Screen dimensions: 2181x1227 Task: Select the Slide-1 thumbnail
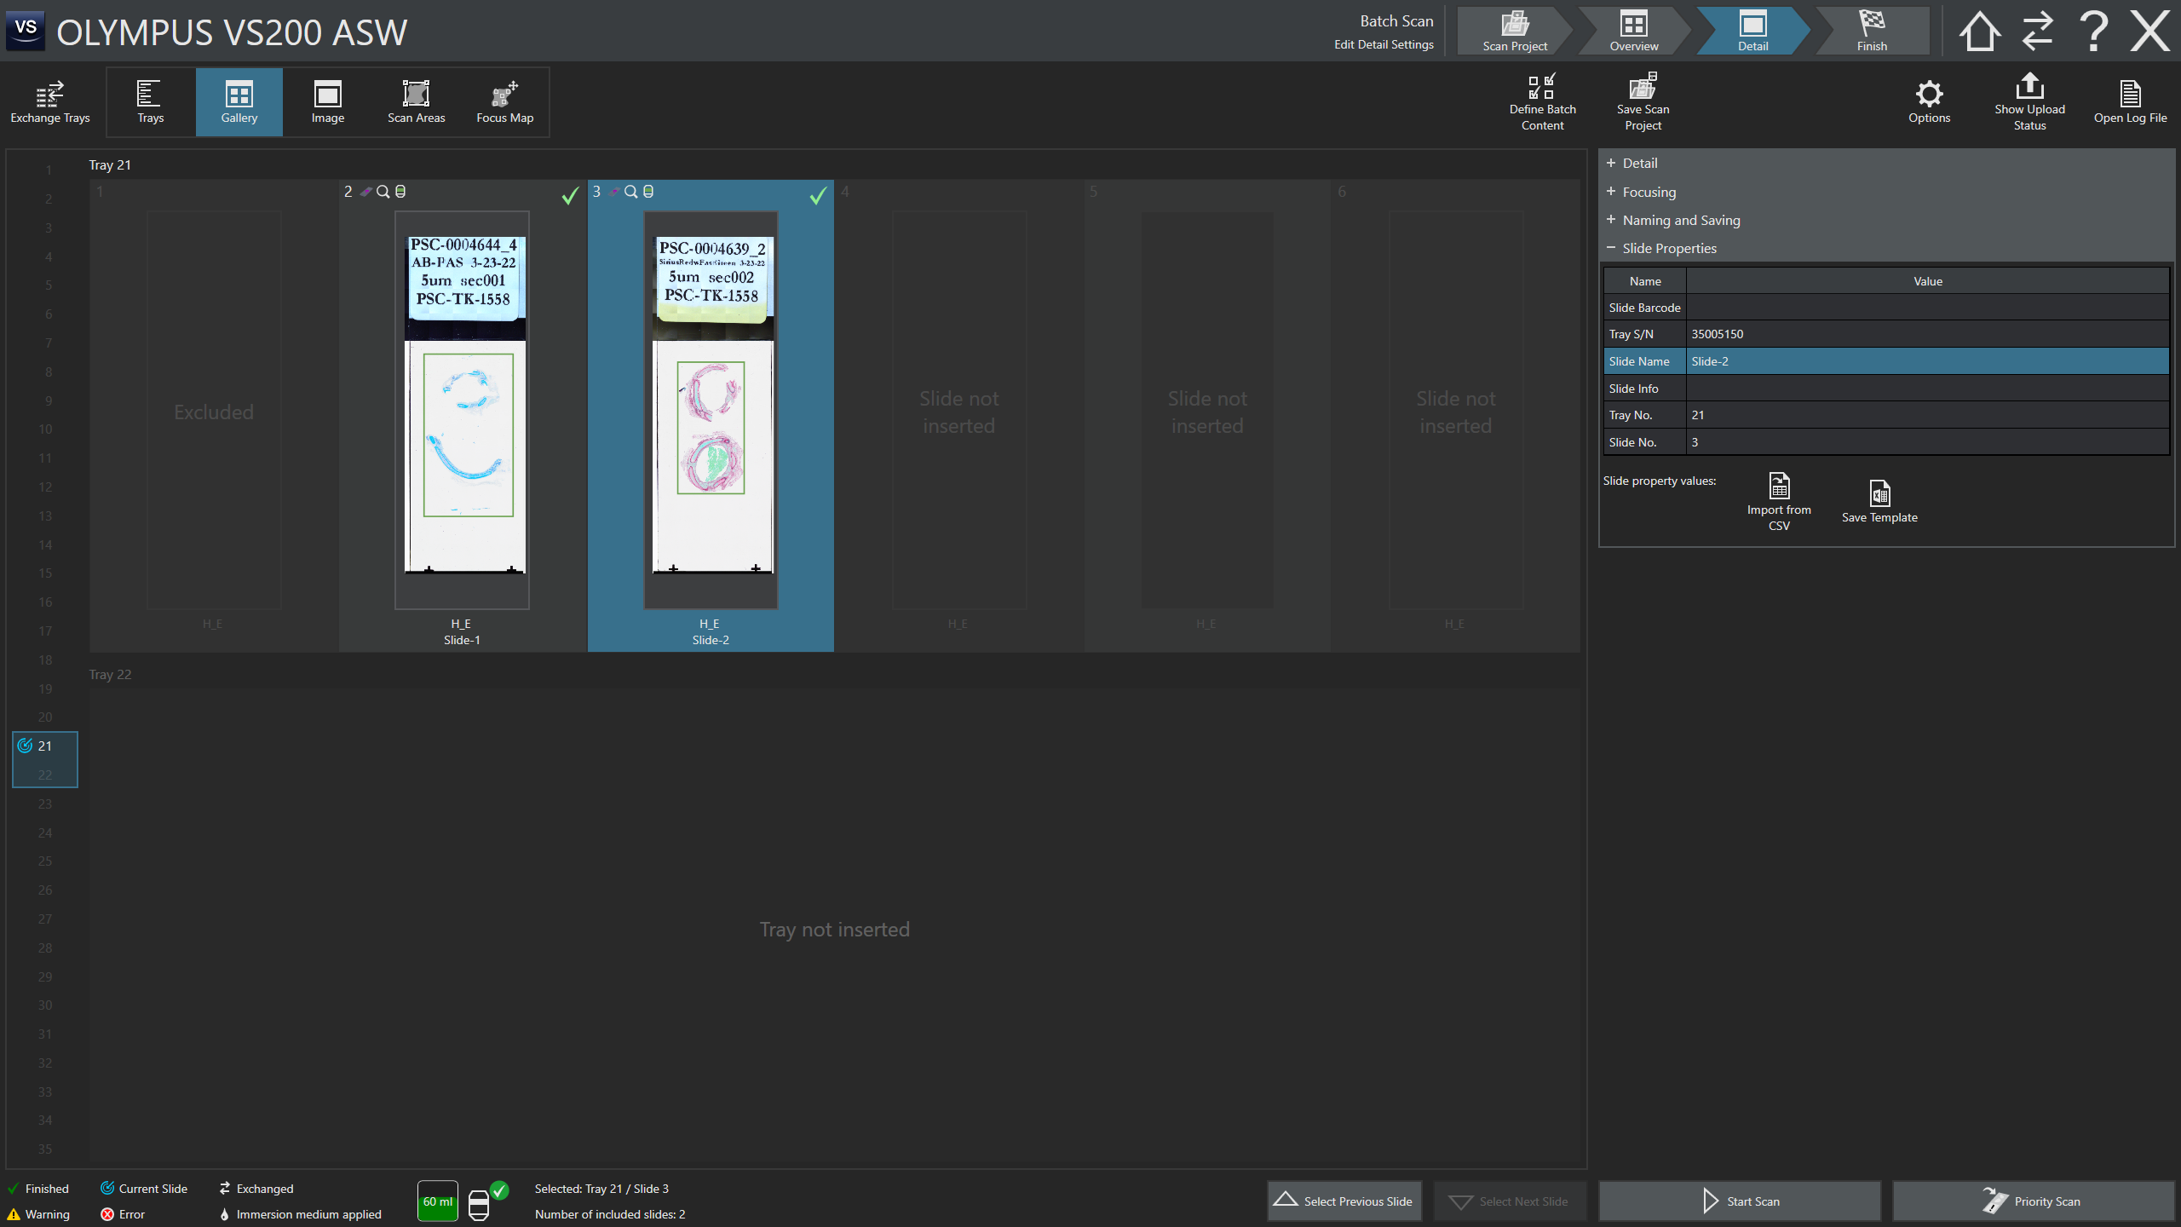coord(462,409)
